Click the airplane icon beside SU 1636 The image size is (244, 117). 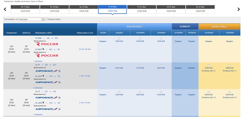pyautogui.click(x=43, y=103)
